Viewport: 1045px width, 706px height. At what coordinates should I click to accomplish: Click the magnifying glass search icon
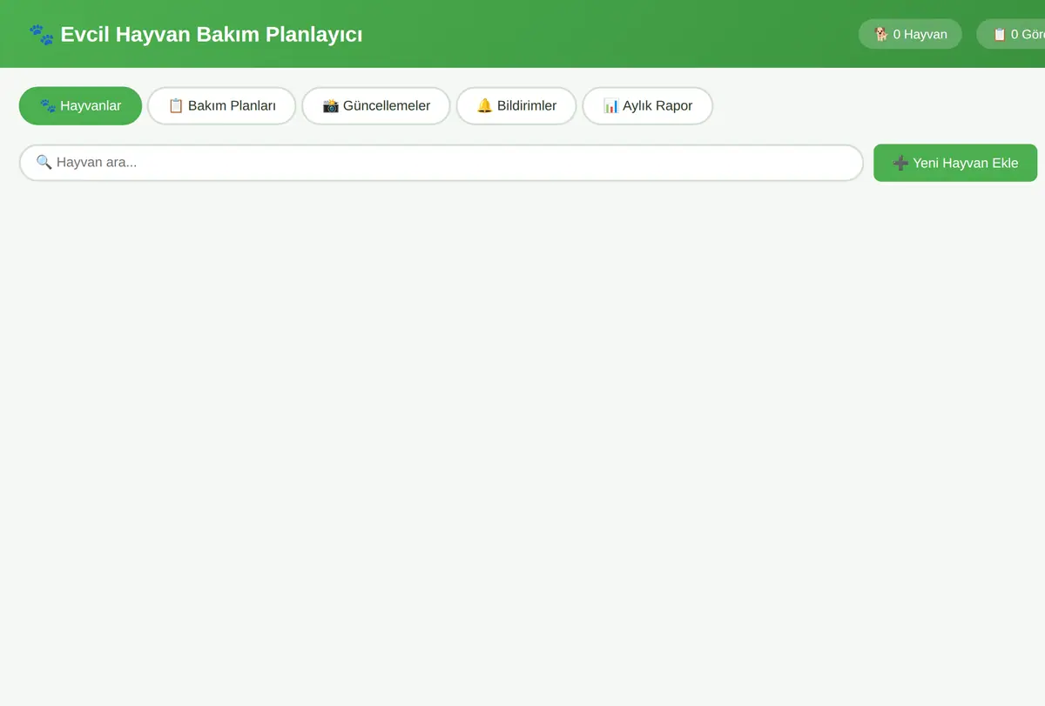[x=44, y=162]
